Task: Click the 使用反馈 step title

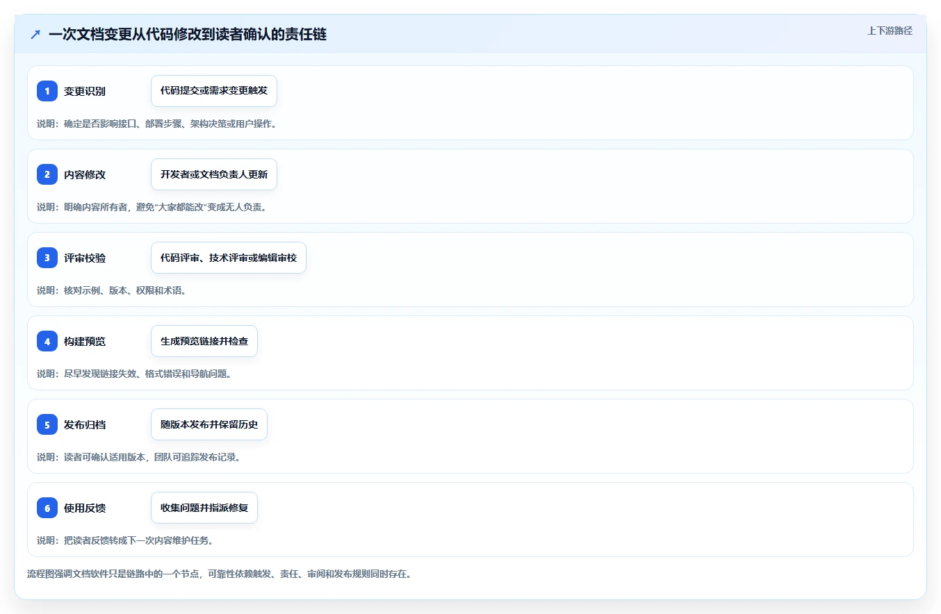Action: [85, 508]
